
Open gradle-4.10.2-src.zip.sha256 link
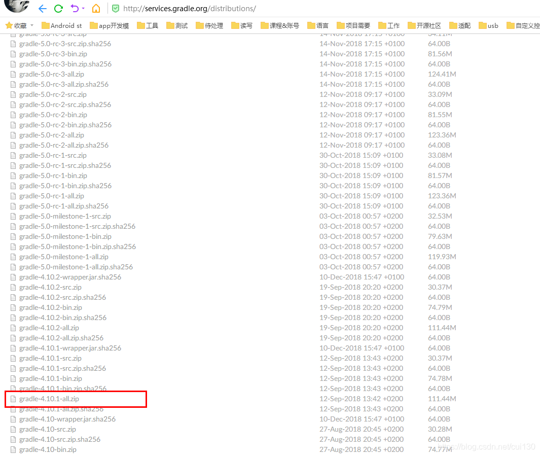pos(63,298)
